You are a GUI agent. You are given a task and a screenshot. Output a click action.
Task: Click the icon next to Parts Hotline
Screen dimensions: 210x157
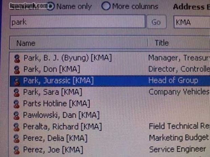coord(16,103)
